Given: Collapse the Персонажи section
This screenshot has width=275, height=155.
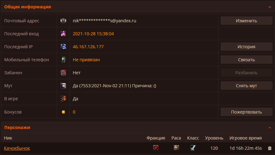Looking at the screenshot, I should (x=270, y=128).
